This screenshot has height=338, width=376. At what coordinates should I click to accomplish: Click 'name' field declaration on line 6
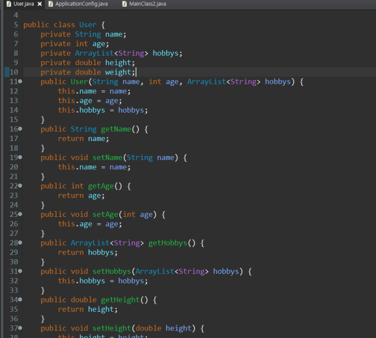[x=114, y=34]
